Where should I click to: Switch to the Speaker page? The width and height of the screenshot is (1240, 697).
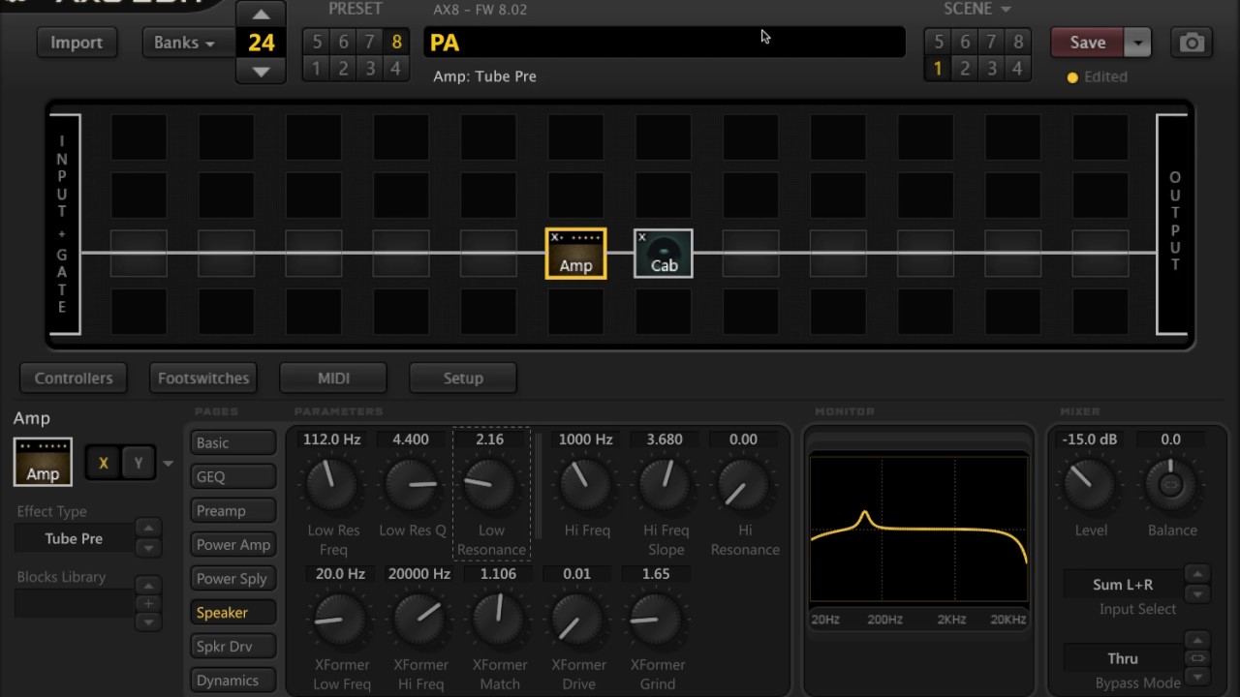[233, 612]
